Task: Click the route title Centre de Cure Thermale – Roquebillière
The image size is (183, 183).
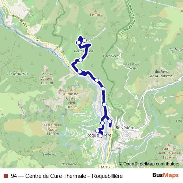Action: click(74, 176)
